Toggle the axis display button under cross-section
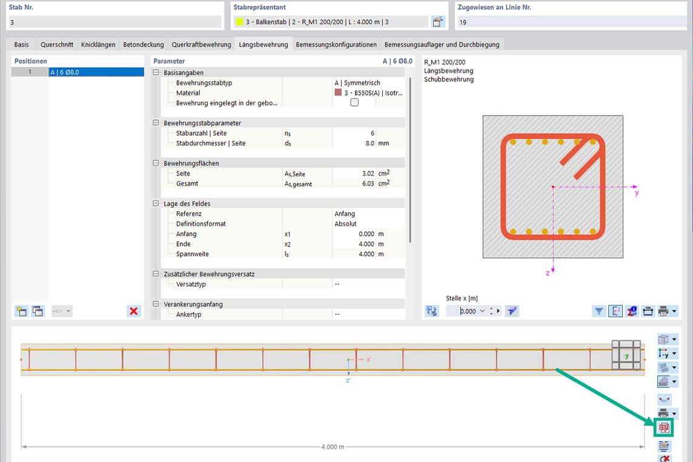Screen dimensions: 693x462 click(615, 311)
